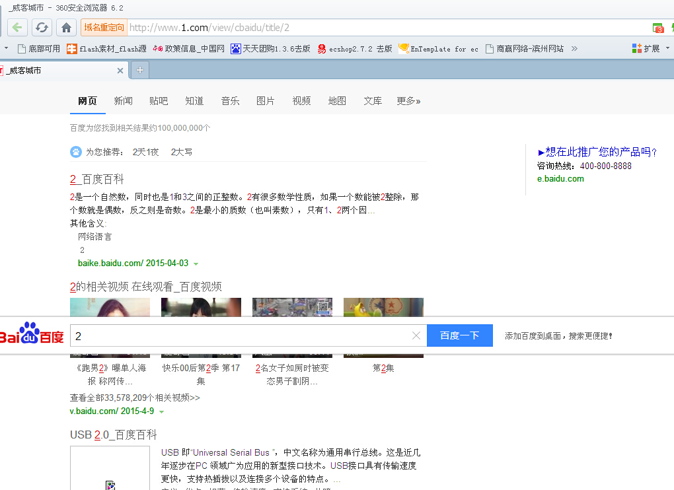The width and height of the screenshot is (674, 490).
Task: Switch to the 地图 tab
Action: pyautogui.click(x=337, y=101)
